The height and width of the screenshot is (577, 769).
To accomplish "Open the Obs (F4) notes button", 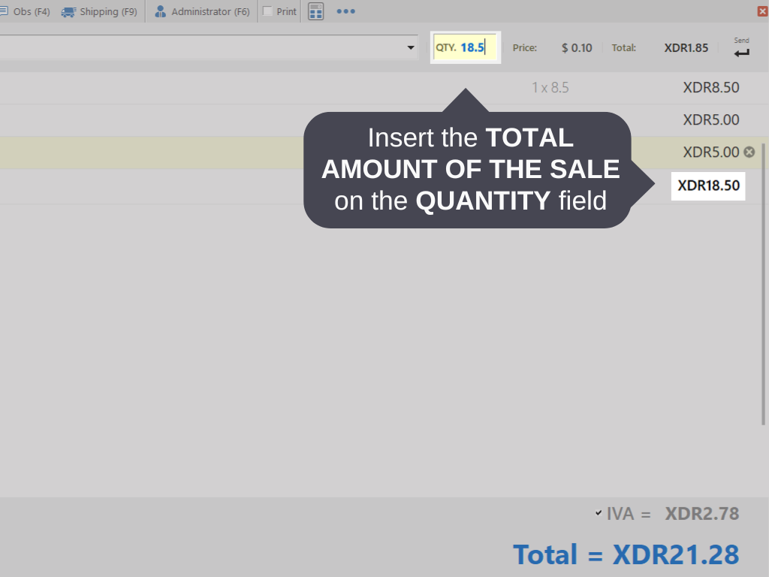I will pyautogui.click(x=26, y=11).
